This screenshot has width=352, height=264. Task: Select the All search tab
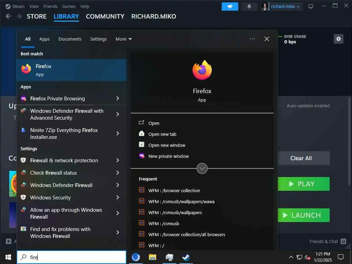tap(27, 39)
